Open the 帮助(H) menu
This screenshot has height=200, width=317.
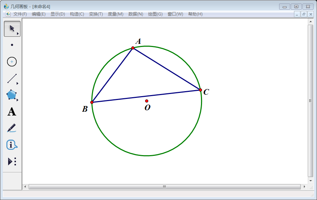coord(195,14)
